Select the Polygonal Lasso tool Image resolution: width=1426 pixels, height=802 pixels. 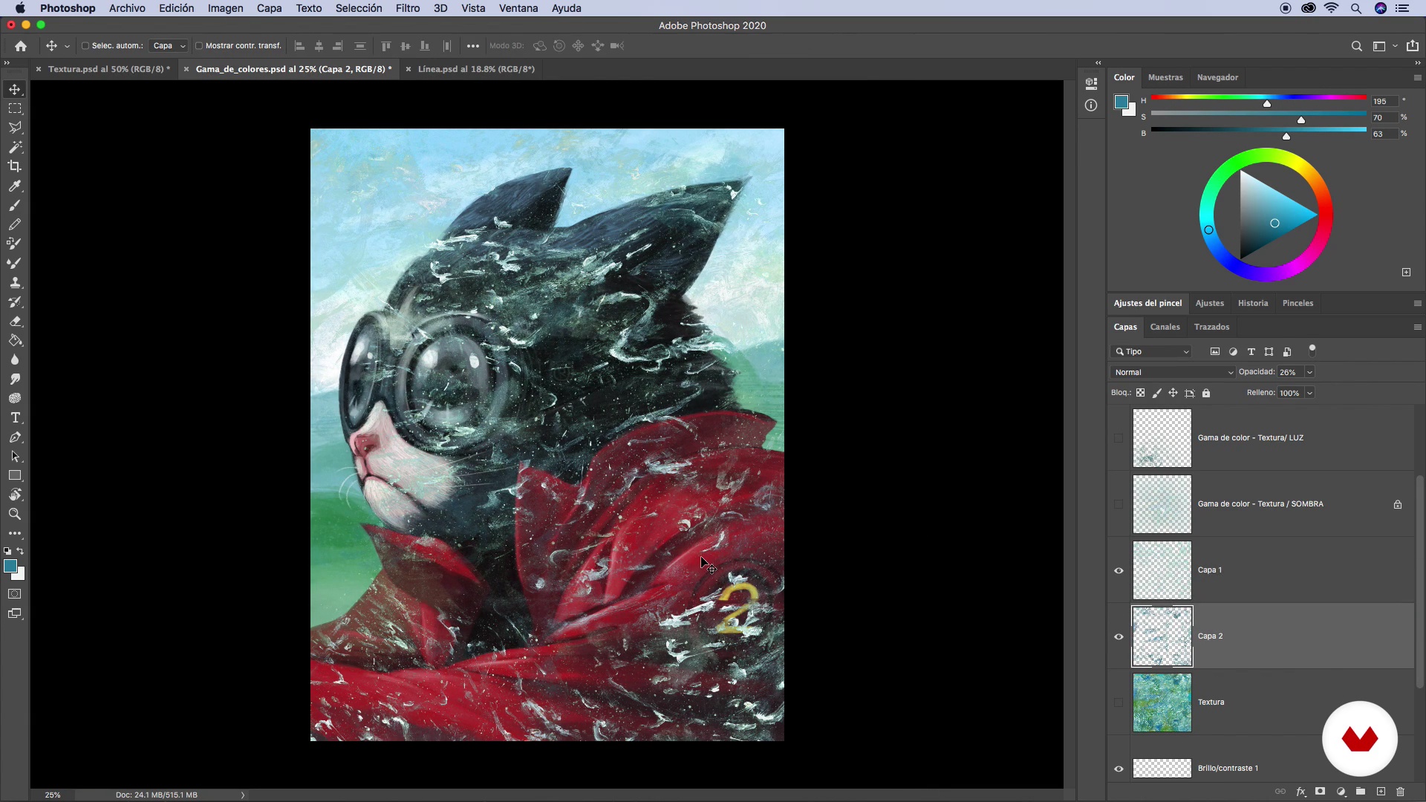pyautogui.click(x=15, y=128)
